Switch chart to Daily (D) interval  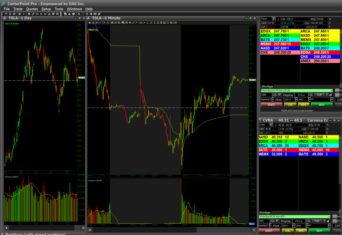[x=168, y=23]
